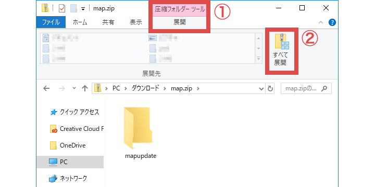Maximize the map.zip window
This screenshot has height=187, width=375.
coord(302,8)
